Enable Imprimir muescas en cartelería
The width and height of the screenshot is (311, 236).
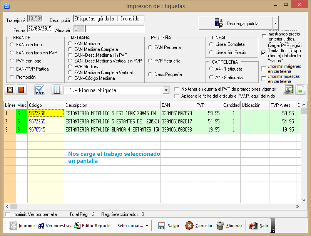[x=264, y=78]
